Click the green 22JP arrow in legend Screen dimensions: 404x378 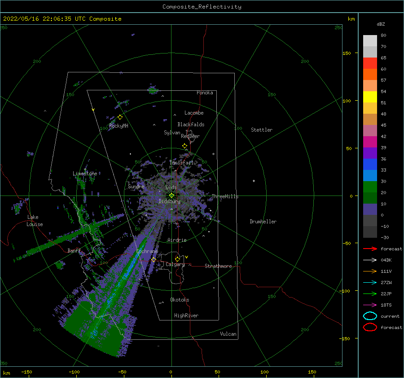[x=370, y=294]
